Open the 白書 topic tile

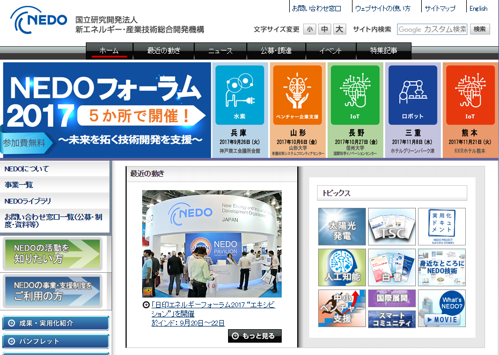click(392, 267)
